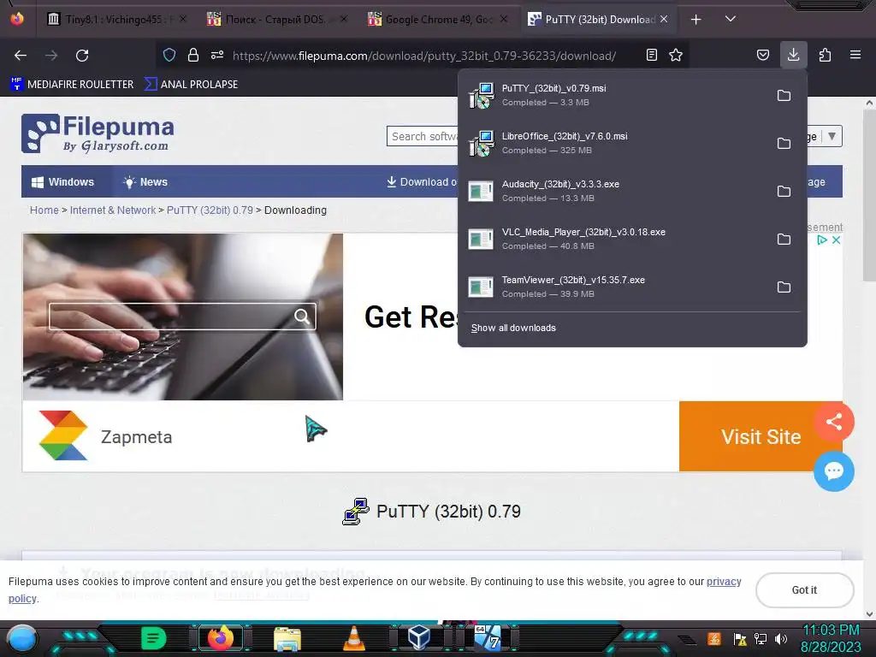Image resolution: width=876 pixels, height=657 pixels.
Task: Switch to the Tiny8.1 Vichingo455 tab
Action: point(118,20)
